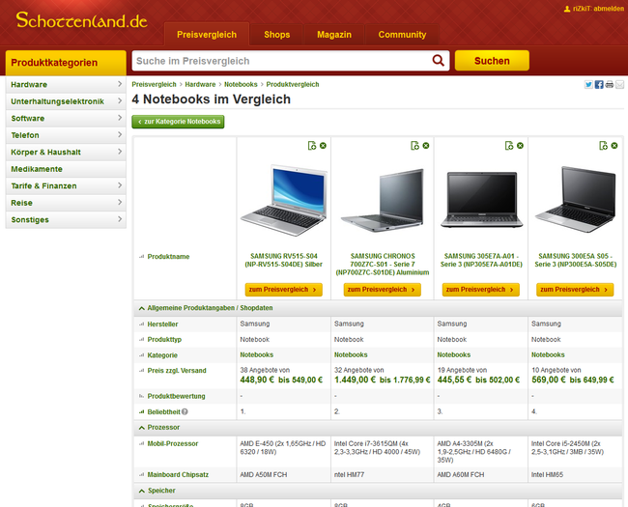Remove Samsung Chronos 700Z7C from comparison
This screenshot has height=507, width=628.
(426, 146)
